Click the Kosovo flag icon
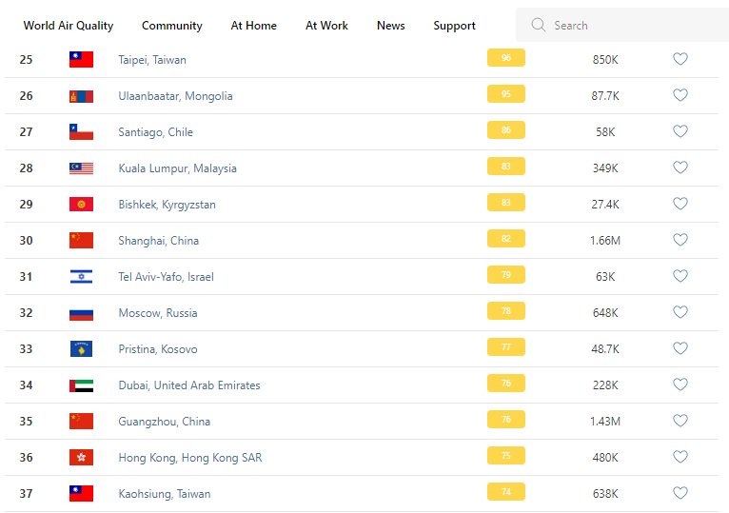The height and width of the screenshot is (513, 729). [x=81, y=349]
